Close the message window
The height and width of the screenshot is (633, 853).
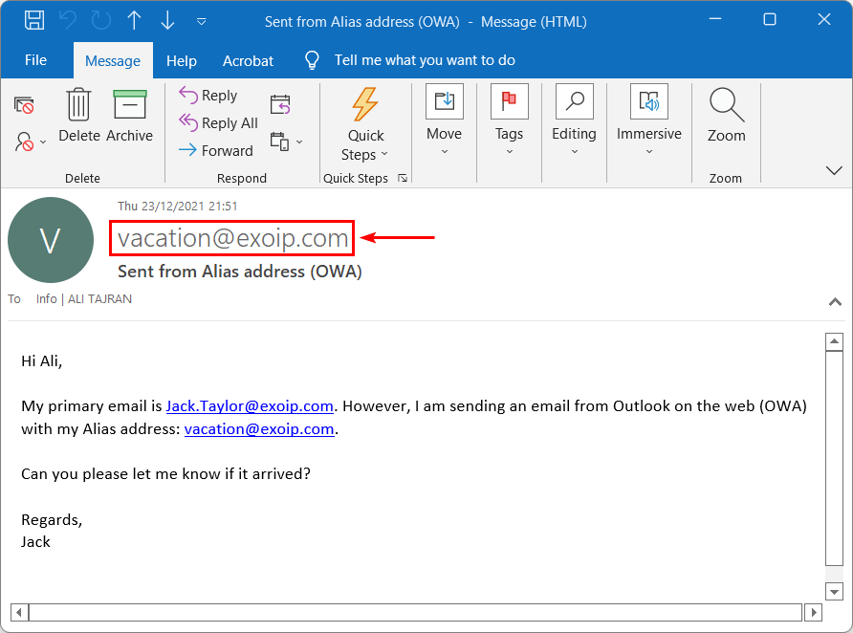[824, 19]
